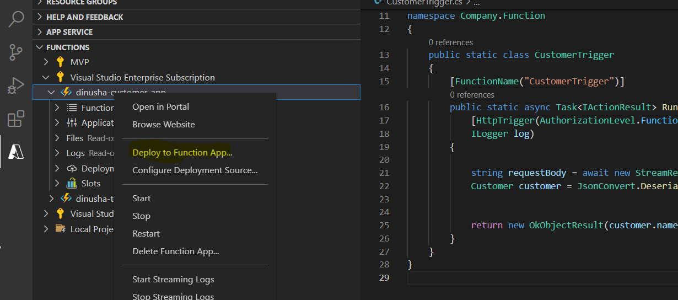This screenshot has width=678, height=300.
Task: Expand the Logs node
Action: click(x=57, y=153)
